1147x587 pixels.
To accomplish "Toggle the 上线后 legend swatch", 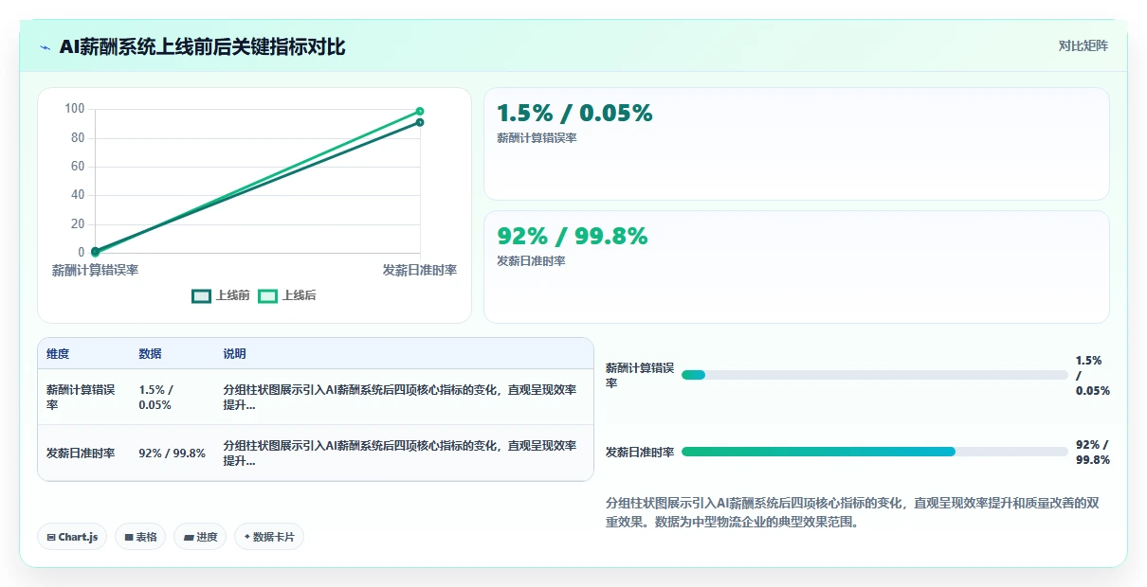I will 268,295.
